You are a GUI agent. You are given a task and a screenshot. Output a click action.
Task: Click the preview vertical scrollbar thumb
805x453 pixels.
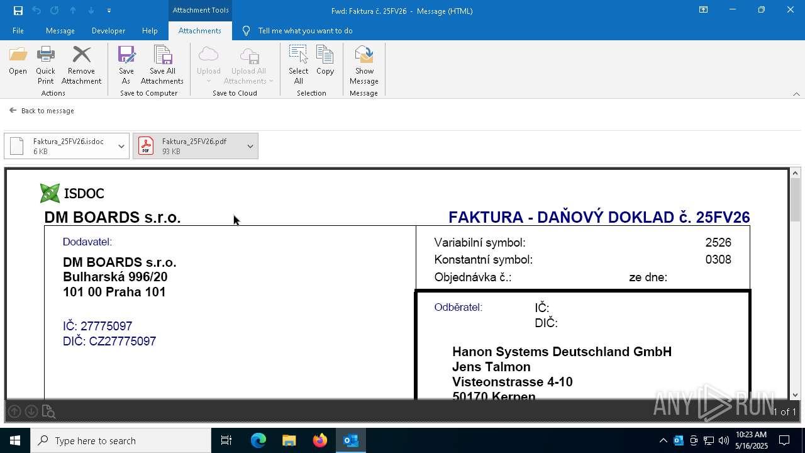tap(796, 200)
